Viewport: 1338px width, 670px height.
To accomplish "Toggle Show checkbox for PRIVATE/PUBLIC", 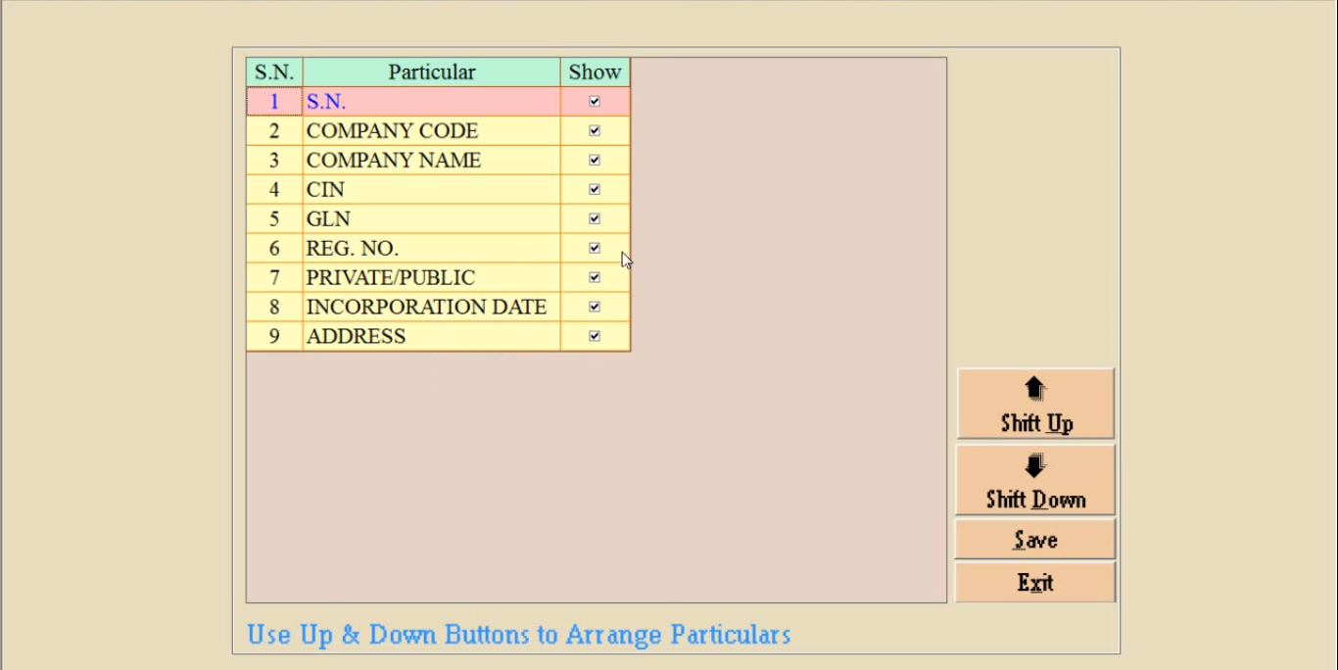I will [x=595, y=277].
